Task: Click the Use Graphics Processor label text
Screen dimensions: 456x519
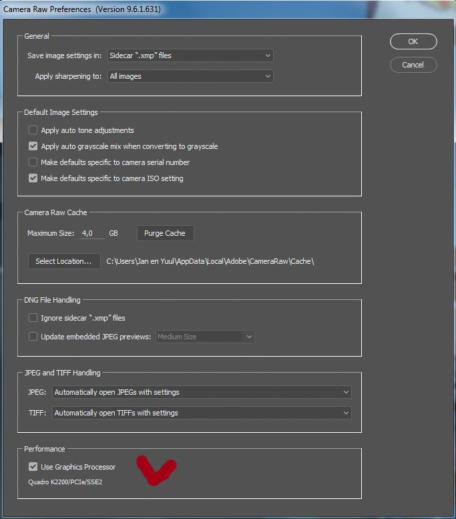Action: [x=78, y=467]
